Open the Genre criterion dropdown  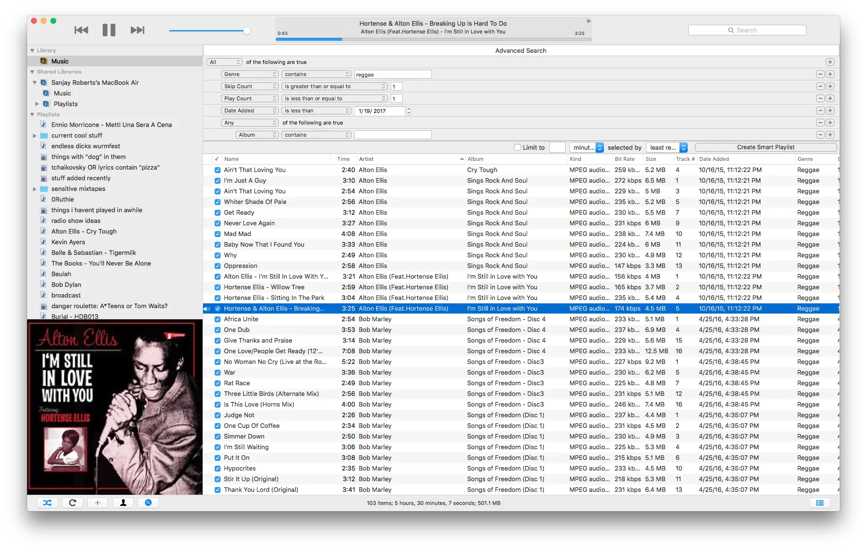tap(249, 74)
